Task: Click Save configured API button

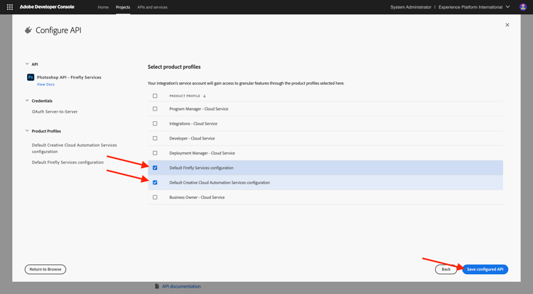Action: pyautogui.click(x=485, y=269)
